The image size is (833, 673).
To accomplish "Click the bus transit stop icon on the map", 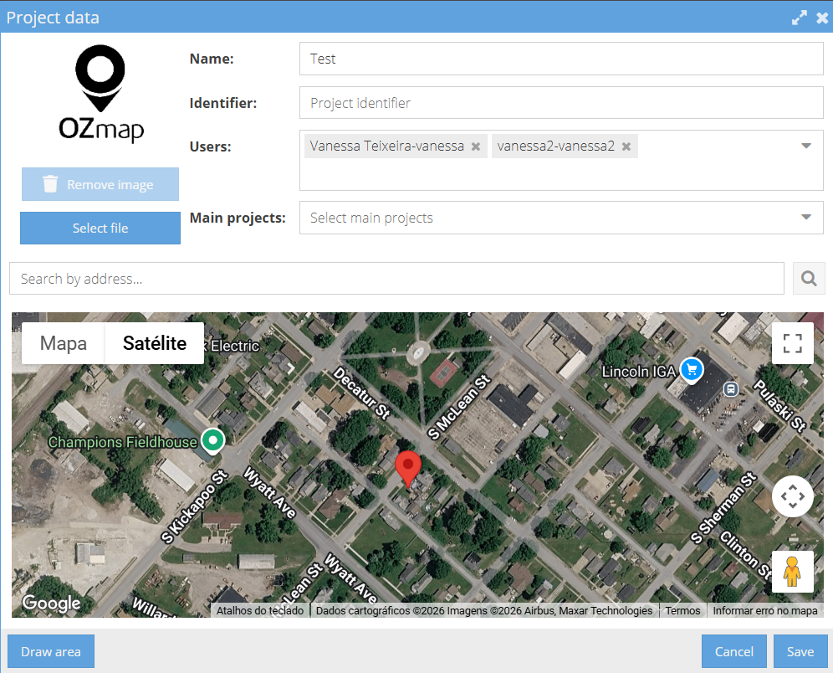I will (731, 388).
